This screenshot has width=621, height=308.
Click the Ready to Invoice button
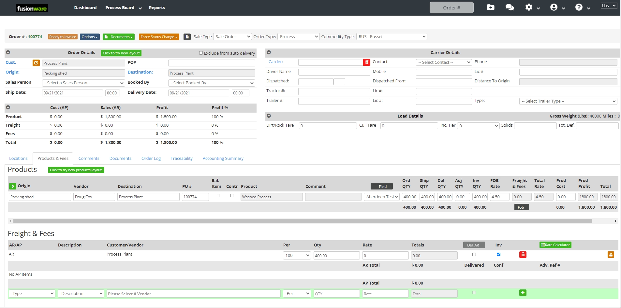tap(63, 37)
